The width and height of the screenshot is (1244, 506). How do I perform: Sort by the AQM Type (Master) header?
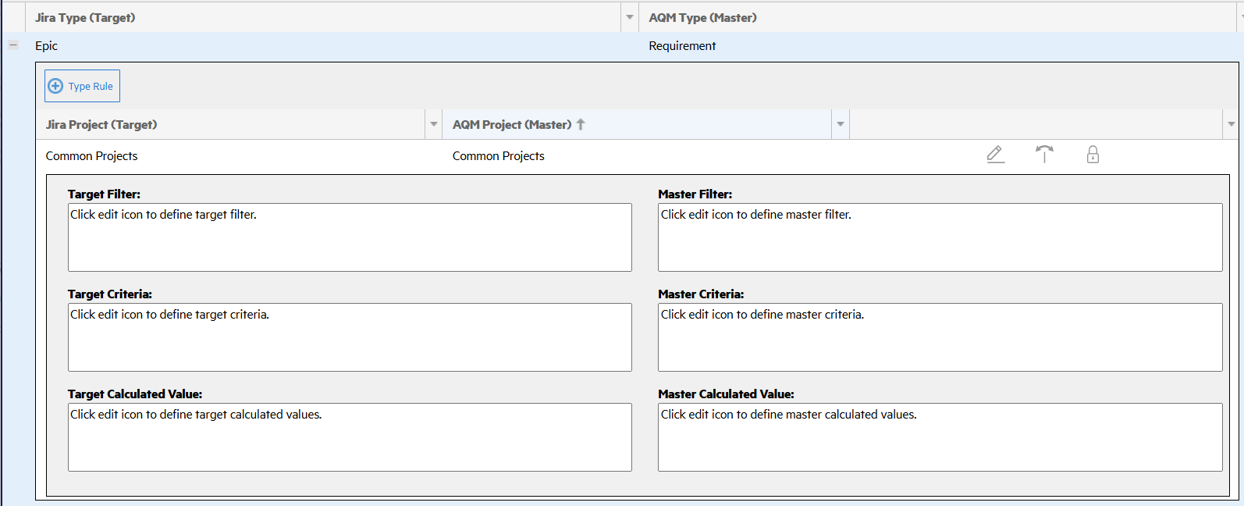click(702, 17)
